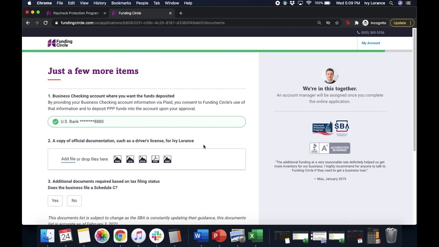Image resolution: width=439 pixels, height=247 pixels.
Task: Answer Yes to Schedule C question
Action: (x=55, y=201)
